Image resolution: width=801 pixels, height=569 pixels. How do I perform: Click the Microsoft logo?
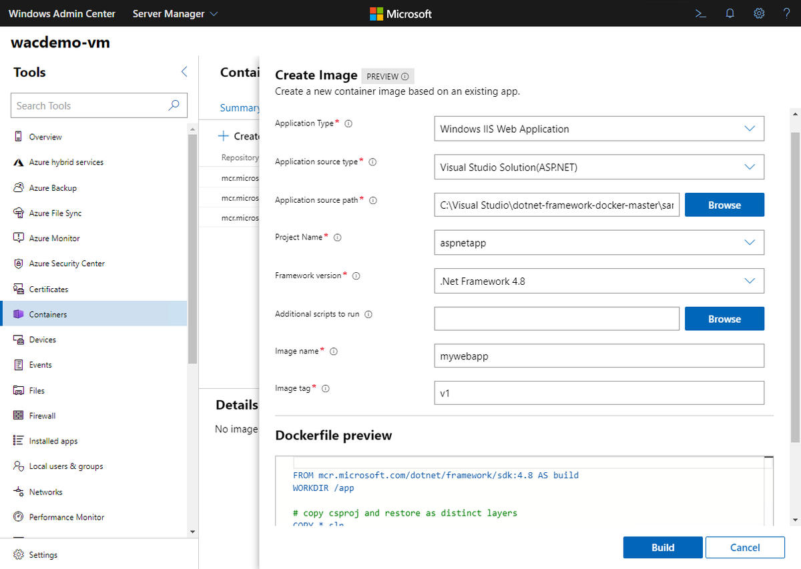click(400, 13)
